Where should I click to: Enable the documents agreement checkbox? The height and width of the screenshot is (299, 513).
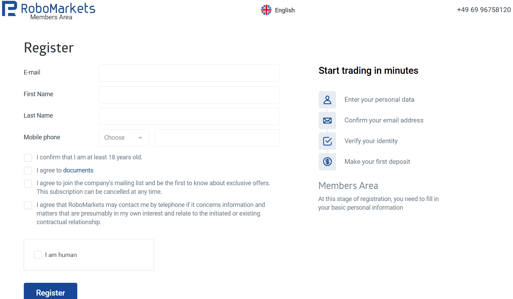(28, 170)
